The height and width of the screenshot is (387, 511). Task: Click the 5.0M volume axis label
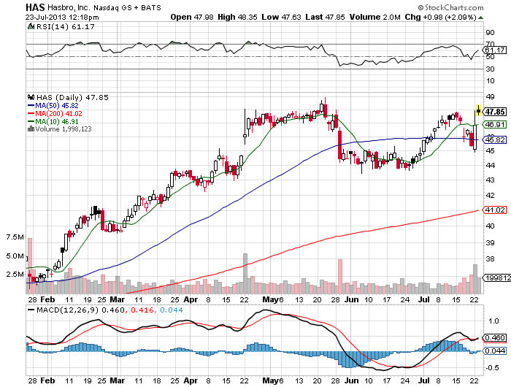point(15,256)
